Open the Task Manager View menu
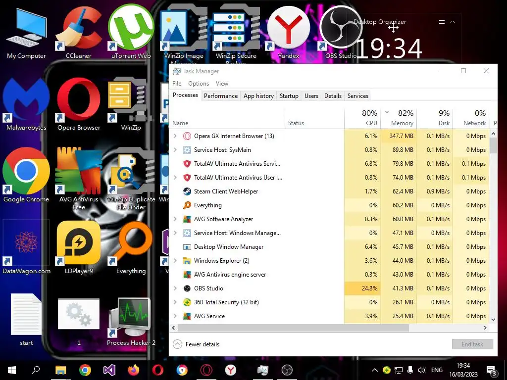Viewport: 507px width, 380px height. (x=222, y=83)
